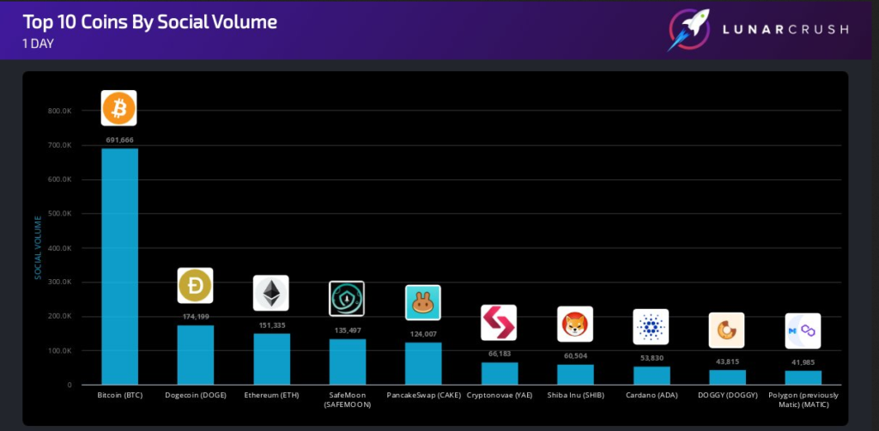879x431 pixels.
Task: Select the Ethereum bar in chart
Action: click(x=271, y=359)
